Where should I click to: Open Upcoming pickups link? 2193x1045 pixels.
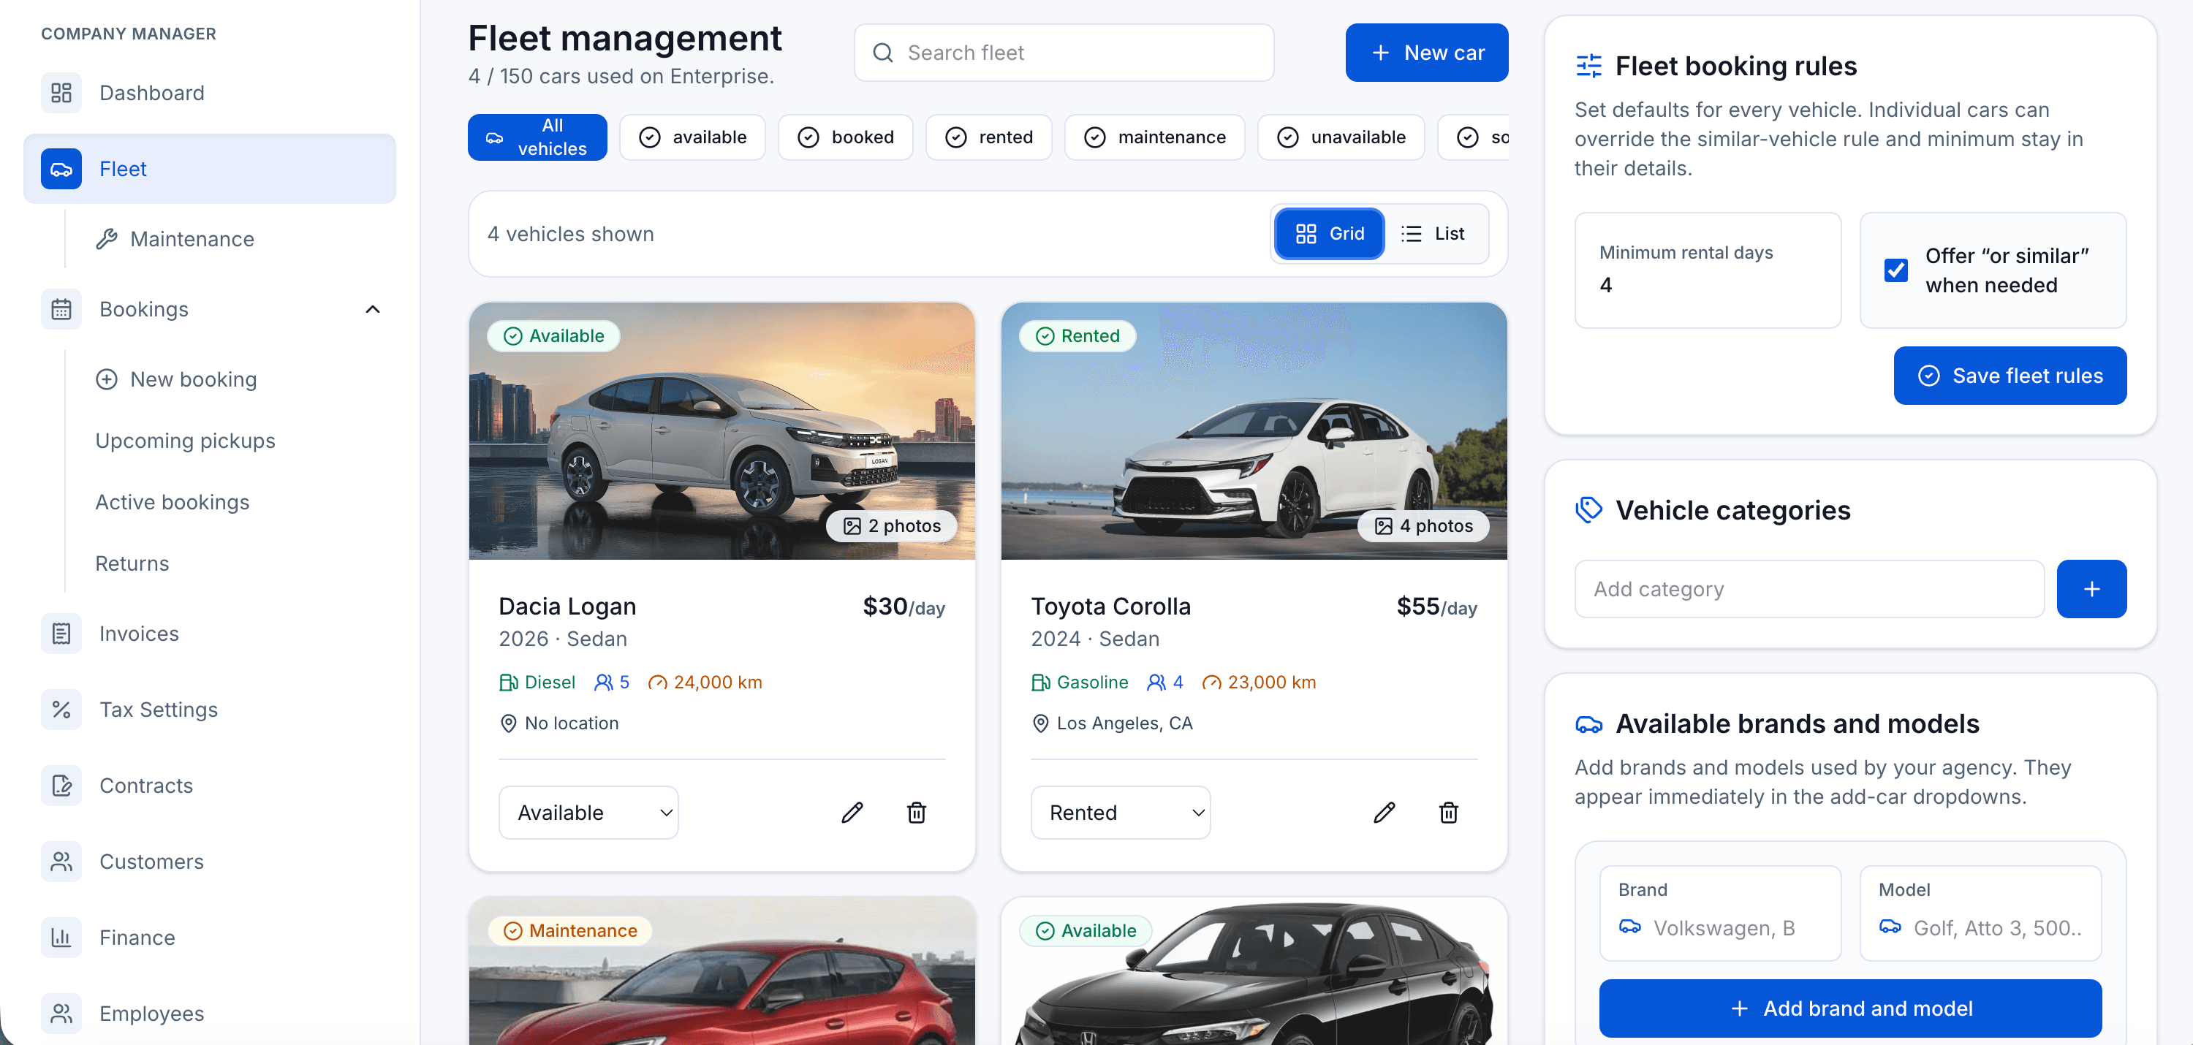pyautogui.click(x=186, y=441)
